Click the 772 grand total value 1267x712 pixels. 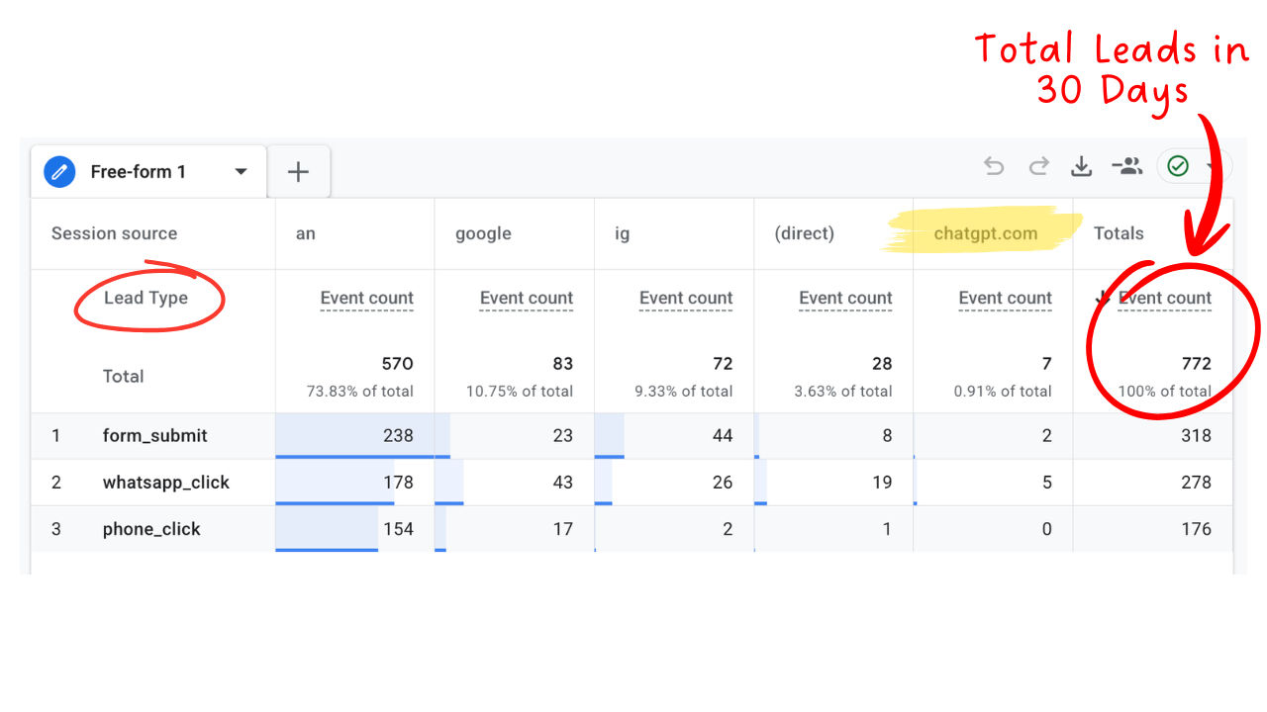pyautogui.click(x=1196, y=364)
